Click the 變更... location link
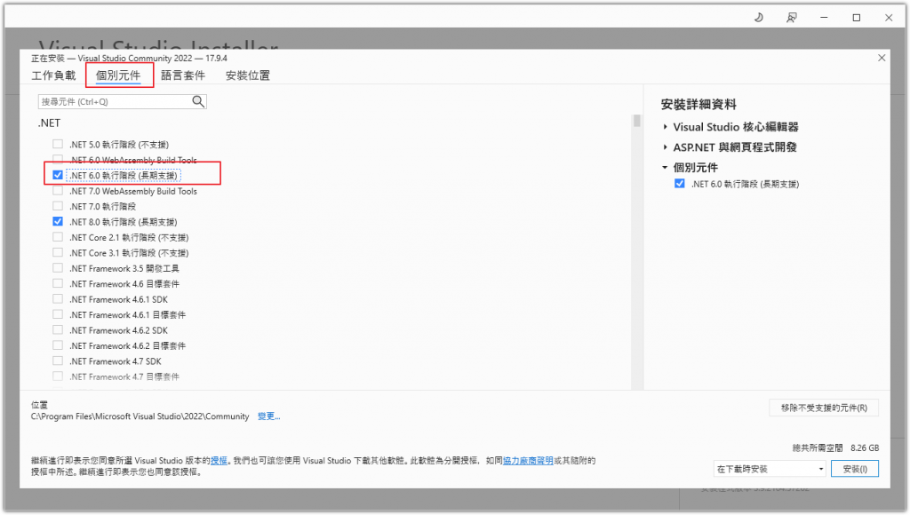 tap(268, 416)
